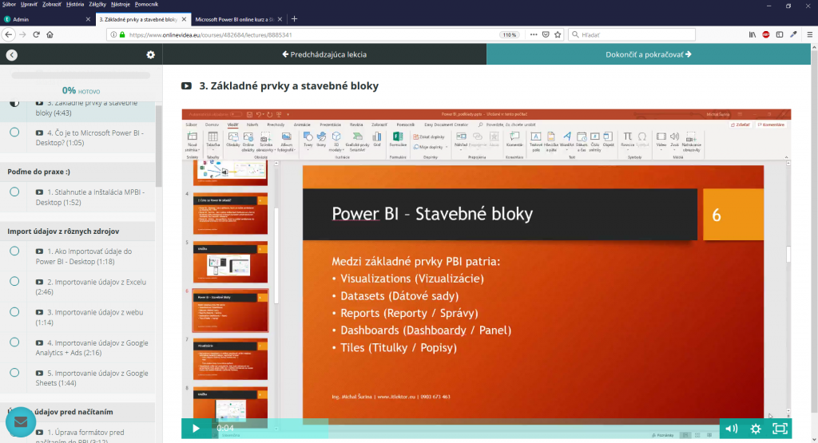Open course sidebar settings gear

coord(150,55)
